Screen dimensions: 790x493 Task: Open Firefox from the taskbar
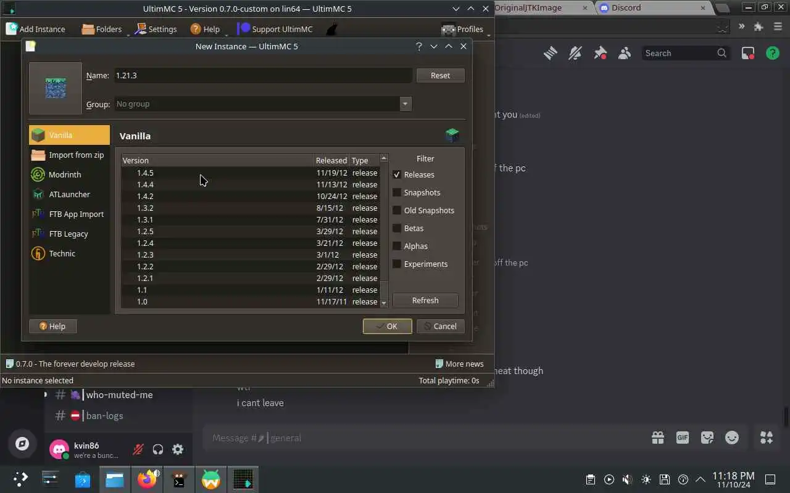[x=148, y=479]
